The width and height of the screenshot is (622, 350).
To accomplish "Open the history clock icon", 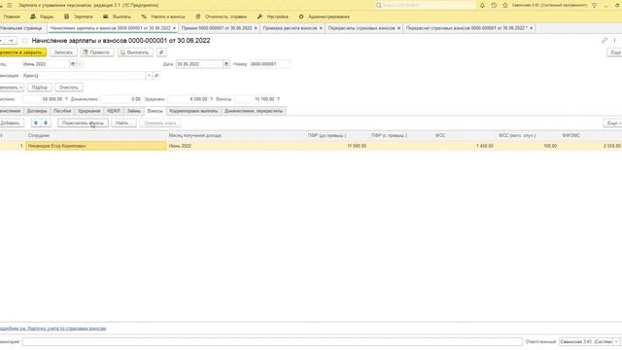I will [x=494, y=5].
